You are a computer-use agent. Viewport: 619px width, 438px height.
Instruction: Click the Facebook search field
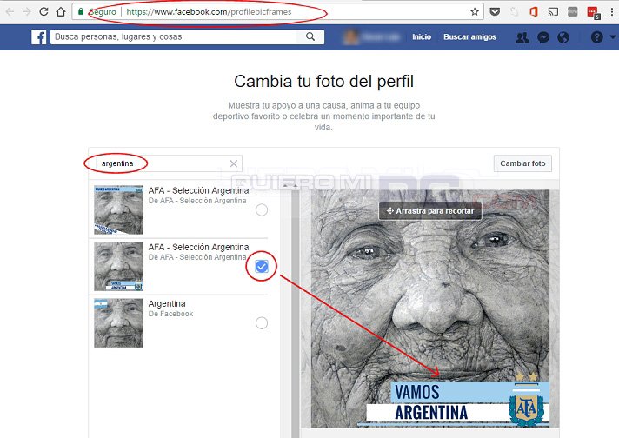176,36
